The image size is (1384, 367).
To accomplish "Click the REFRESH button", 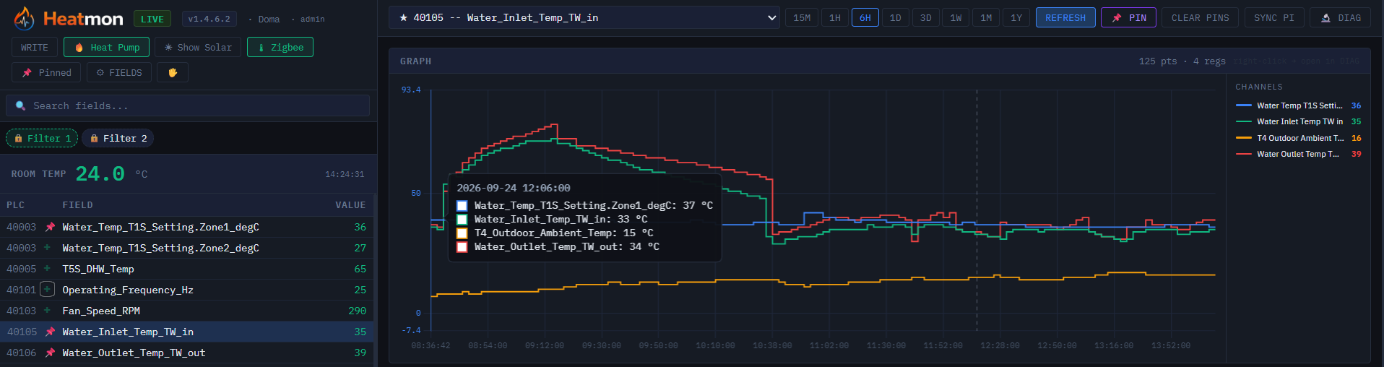I will (x=1065, y=17).
